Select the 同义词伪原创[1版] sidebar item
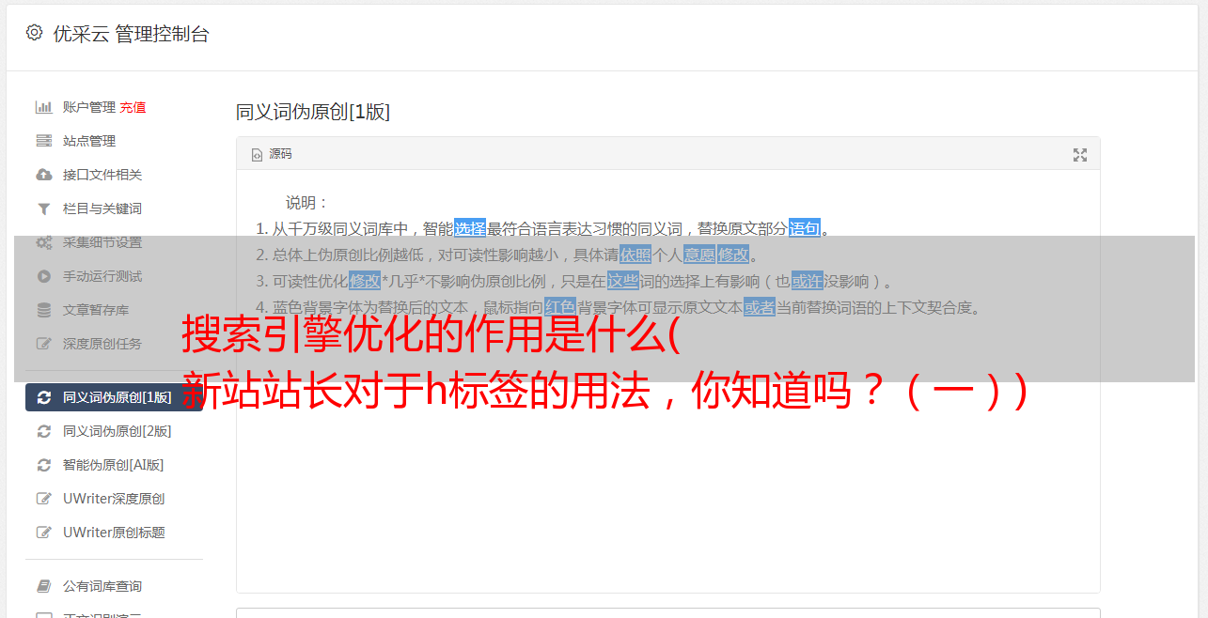1208x618 pixels. point(114,397)
